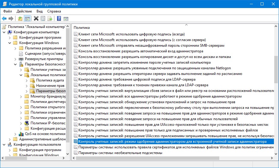279x168 pixels.
Task: Select the 'Политики открытого' tree item
Action: [48, 107]
